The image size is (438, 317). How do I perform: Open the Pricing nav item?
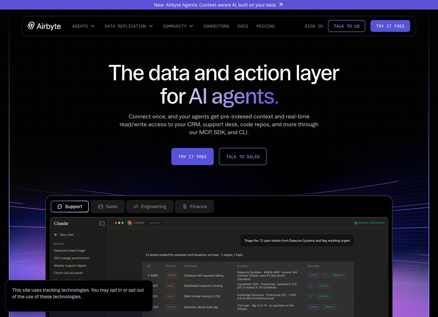click(x=265, y=26)
